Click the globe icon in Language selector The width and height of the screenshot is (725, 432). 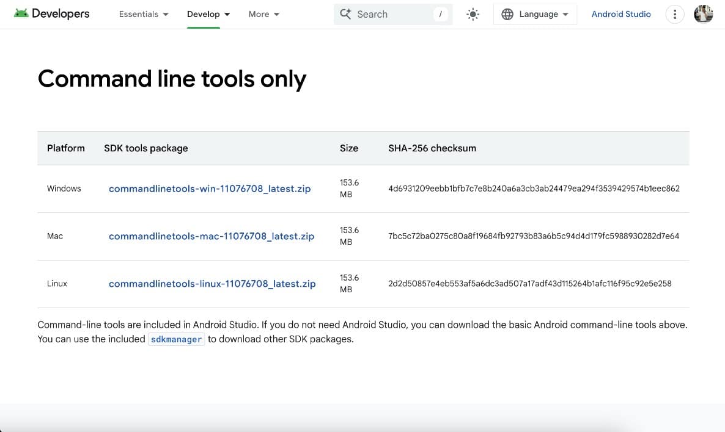[507, 14]
